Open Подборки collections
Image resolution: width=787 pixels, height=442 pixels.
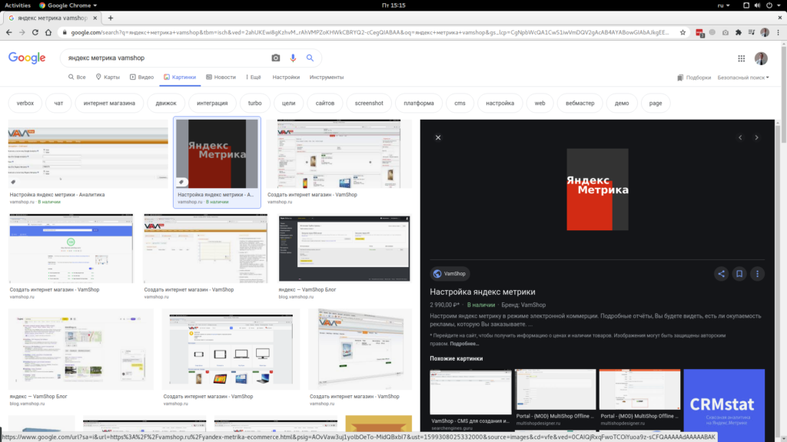pyautogui.click(x=694, y=78)
